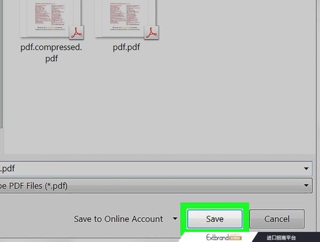Expand the Adobe PDF Files type dropdown arrow
The image size is (320, 242).
tap(306, 185)
